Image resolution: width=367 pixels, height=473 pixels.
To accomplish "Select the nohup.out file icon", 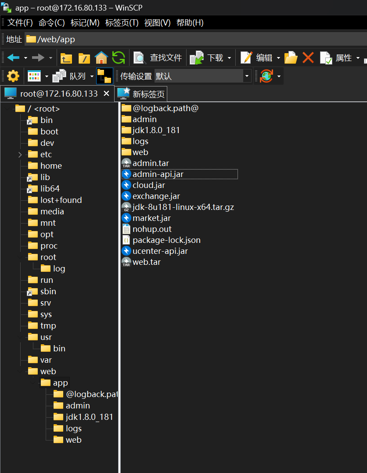I will (x=126, y=229).
